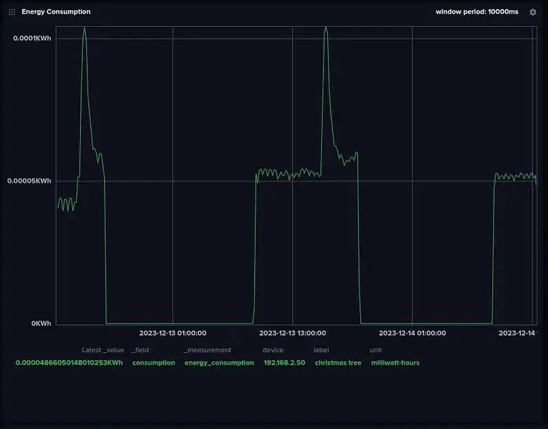
Task: Select the 2023-12-14 01:00:00 timestamp
Action: point(414,333)
